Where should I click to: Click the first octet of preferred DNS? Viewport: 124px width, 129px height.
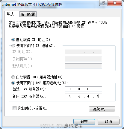70,89
